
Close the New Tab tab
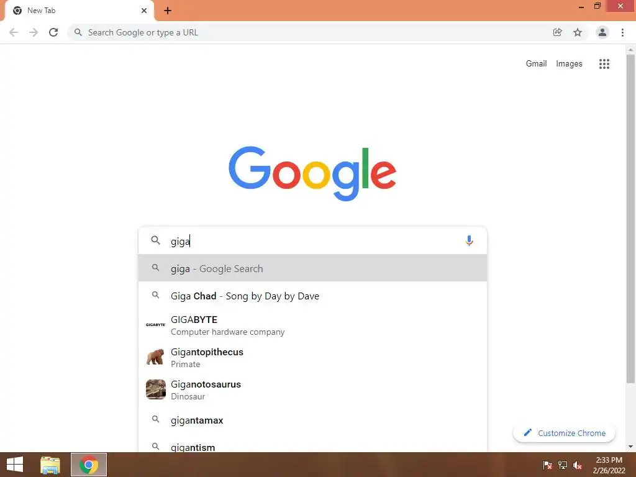144,11
